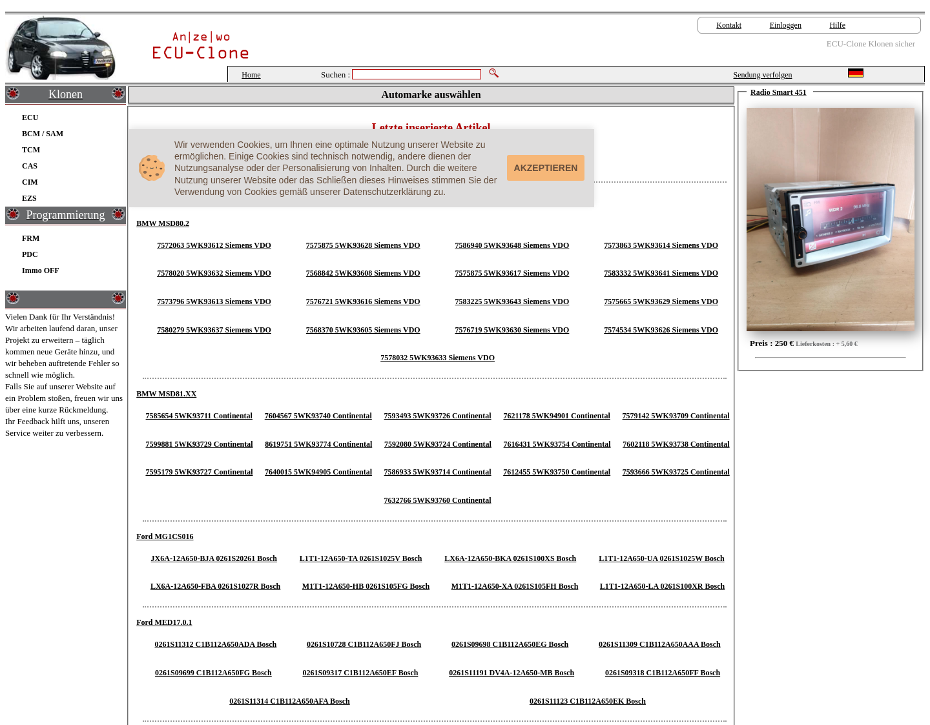Select PDC under Programmierung
Screen dimensions: 930x725
tap(30, 254)
